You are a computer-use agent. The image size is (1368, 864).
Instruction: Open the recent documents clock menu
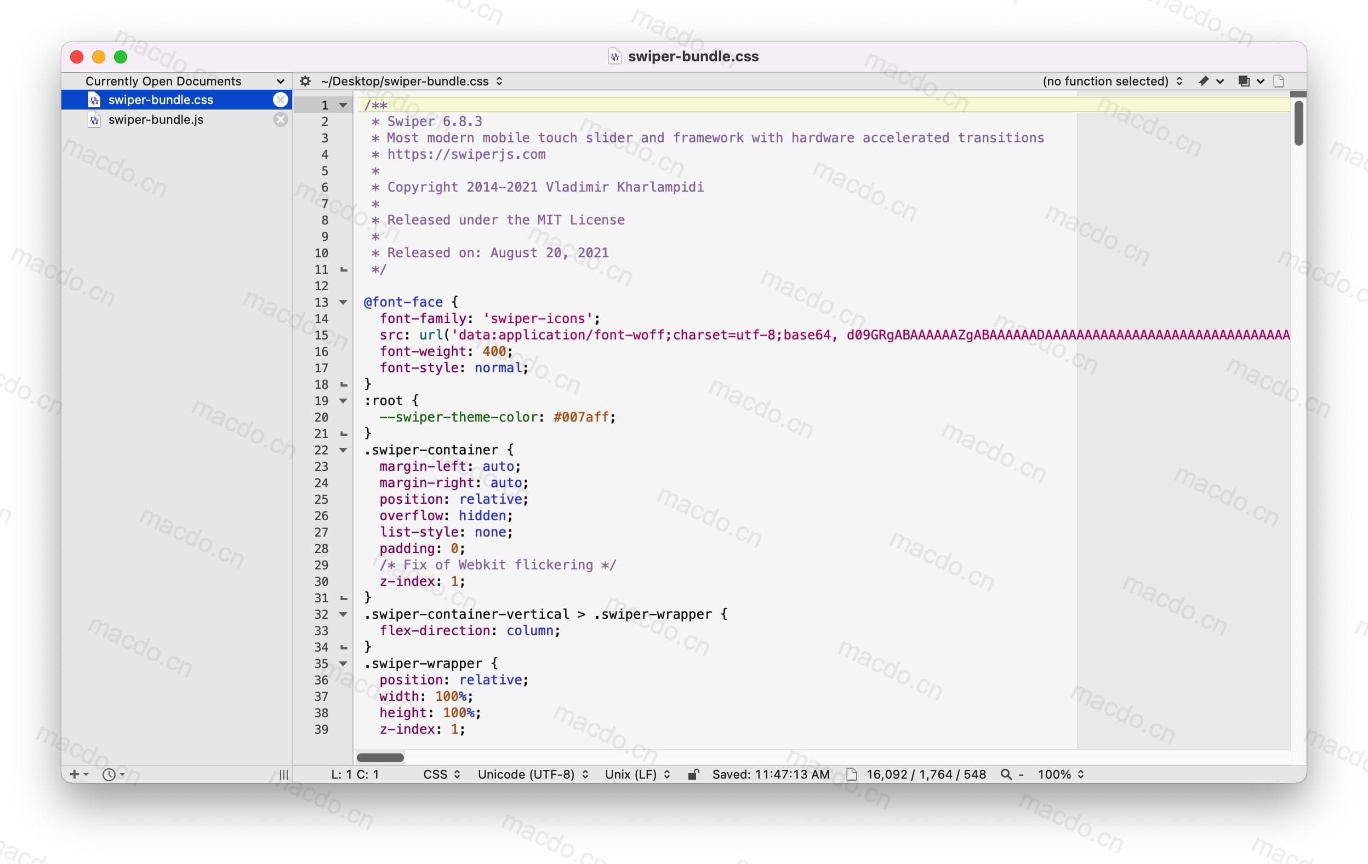point(113,774)
